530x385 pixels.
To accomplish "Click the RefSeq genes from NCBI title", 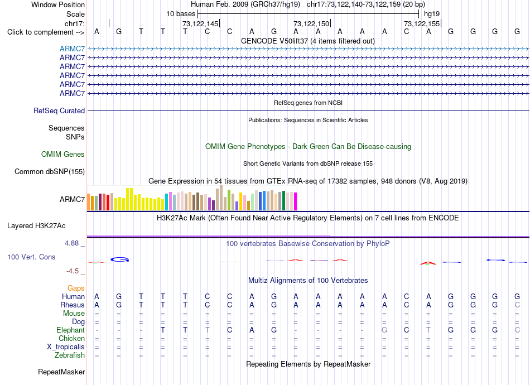I will tap(309, 103).
